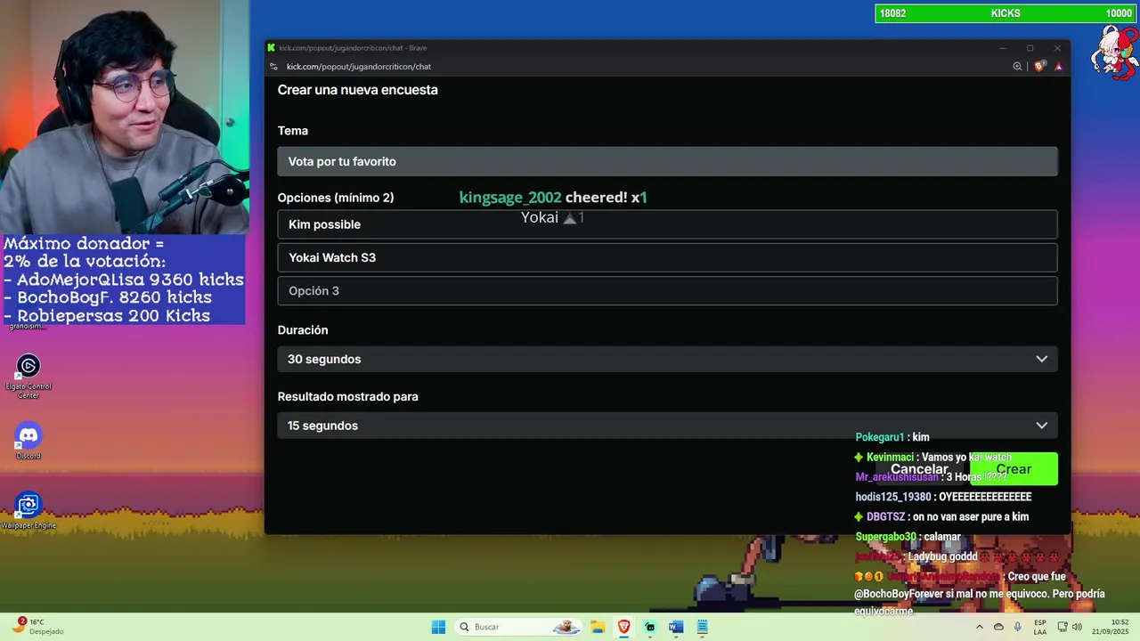Launch Wallpaper Engine desktop shortcut
This screenshot has width=1140, height=641.
(28, 511)
